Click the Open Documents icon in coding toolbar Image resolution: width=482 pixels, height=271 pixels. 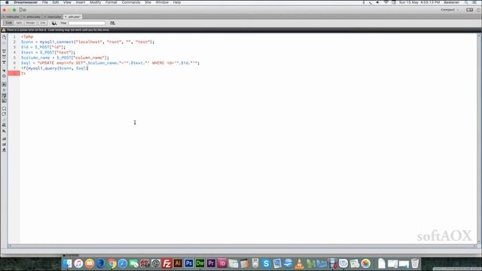[4, 37]
